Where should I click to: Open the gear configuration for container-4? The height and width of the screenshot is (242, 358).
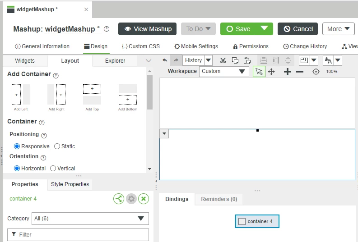(131, 199)
